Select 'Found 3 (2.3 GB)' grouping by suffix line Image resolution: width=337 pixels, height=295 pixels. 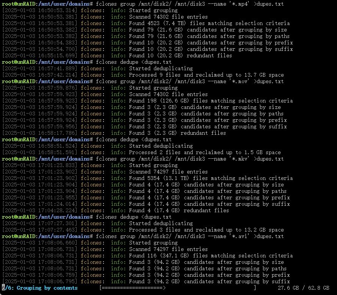pos(144,126)
